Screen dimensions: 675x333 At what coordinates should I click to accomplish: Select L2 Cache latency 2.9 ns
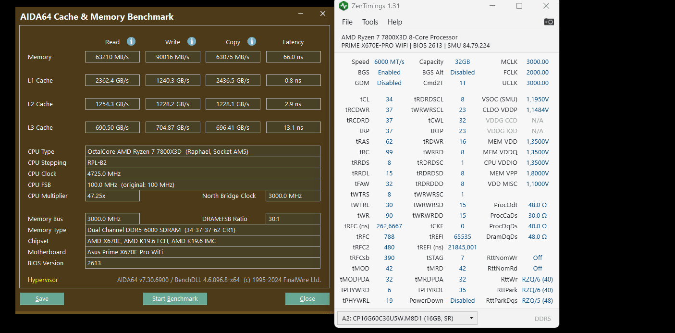(x=293, y=104)
